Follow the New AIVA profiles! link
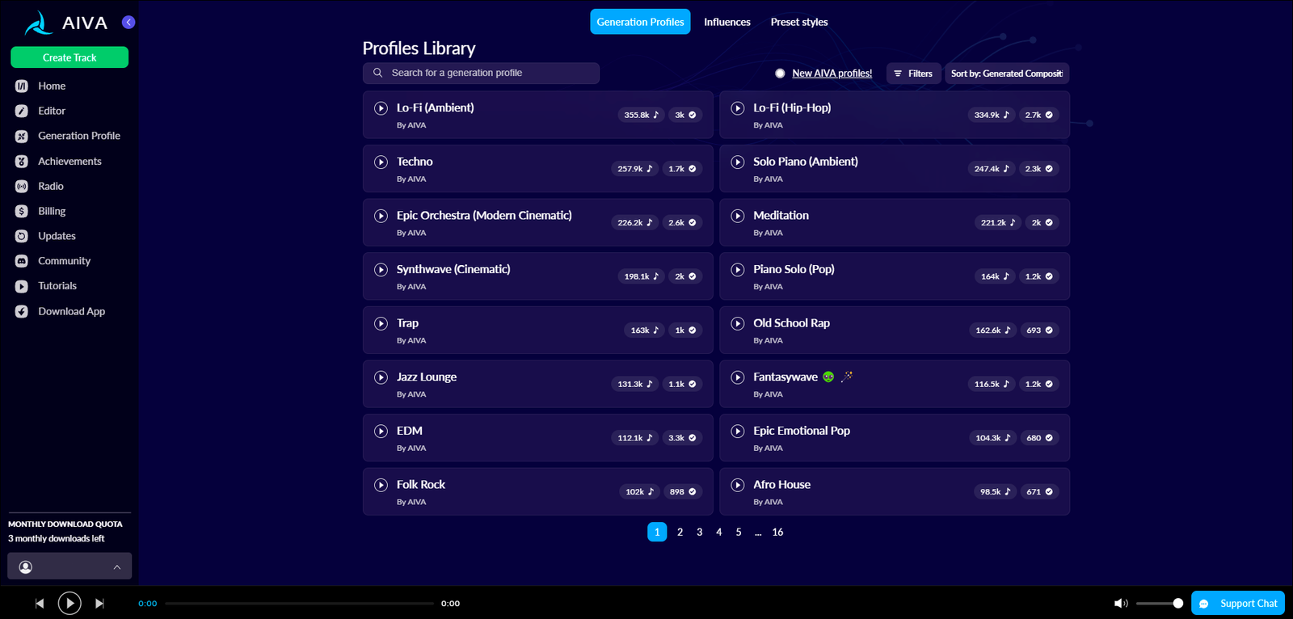This screenshot has width=1293, height=619. (x=832, y=74)
